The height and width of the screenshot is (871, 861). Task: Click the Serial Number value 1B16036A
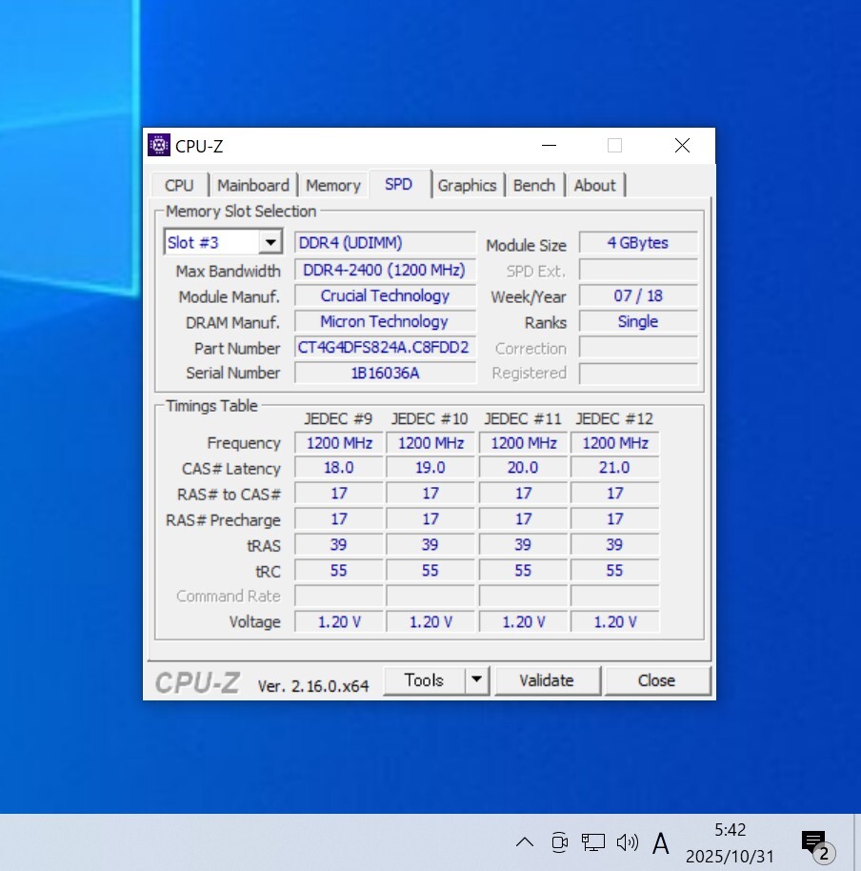[x=385, y=373]
